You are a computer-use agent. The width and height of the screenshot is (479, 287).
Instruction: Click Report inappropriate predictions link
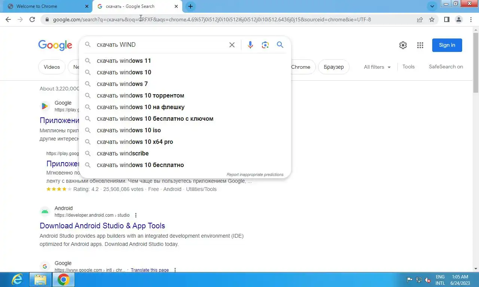click(255, 175)
